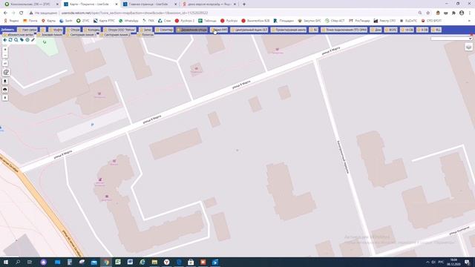The height and width of the screenshot is (267, 475).
Task: Add a Запас object
Action: tap(146, 30)
